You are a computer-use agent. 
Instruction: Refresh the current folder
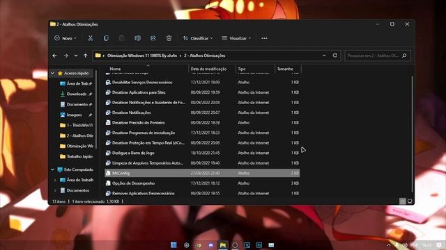pos(334,56)
